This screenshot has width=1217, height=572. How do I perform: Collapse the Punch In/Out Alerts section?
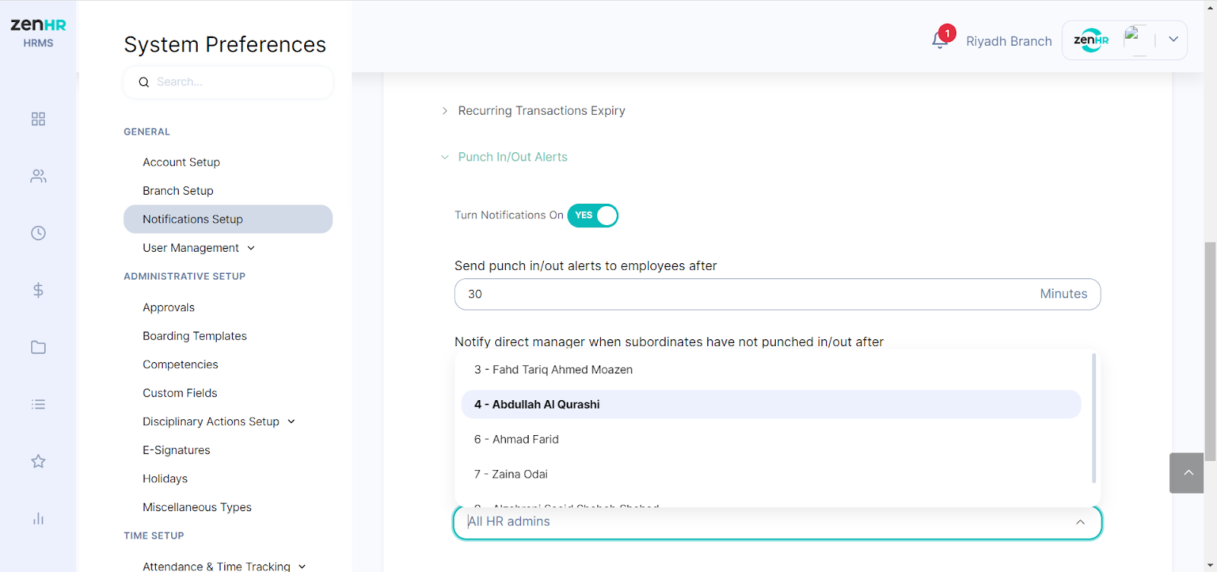point(512,157)
